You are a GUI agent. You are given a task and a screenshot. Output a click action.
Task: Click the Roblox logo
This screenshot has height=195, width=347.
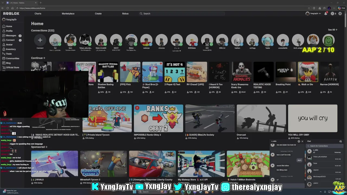coord(11,14)
